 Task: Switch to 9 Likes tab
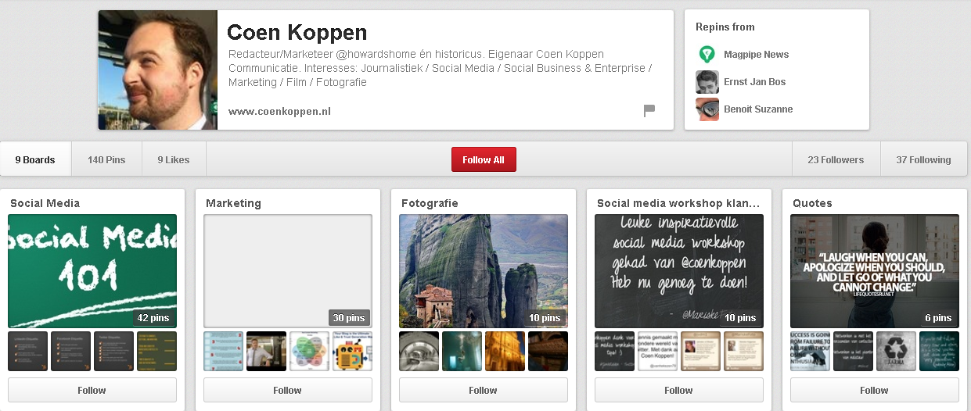174,160
